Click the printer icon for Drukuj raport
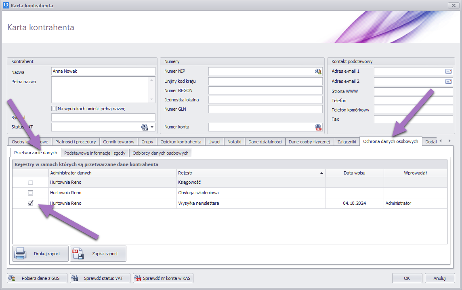This screenshot has height=290, width=462. [21, 254]
